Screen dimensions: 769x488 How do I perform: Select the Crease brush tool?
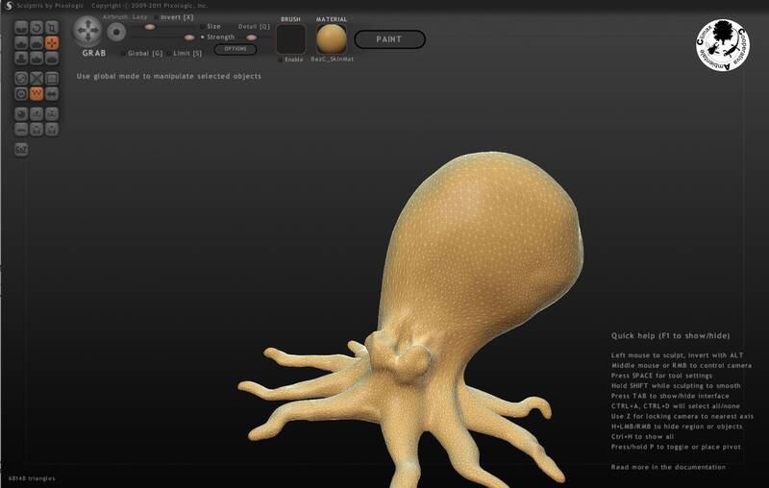[x=22, y=27]
